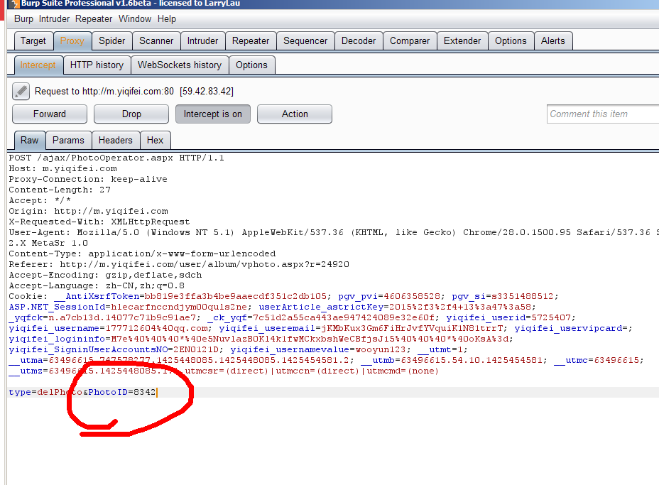Click the X-Requested-With: XMLHttpRequest line
This screenshot has width=659, height=485.
click(99, 222)
